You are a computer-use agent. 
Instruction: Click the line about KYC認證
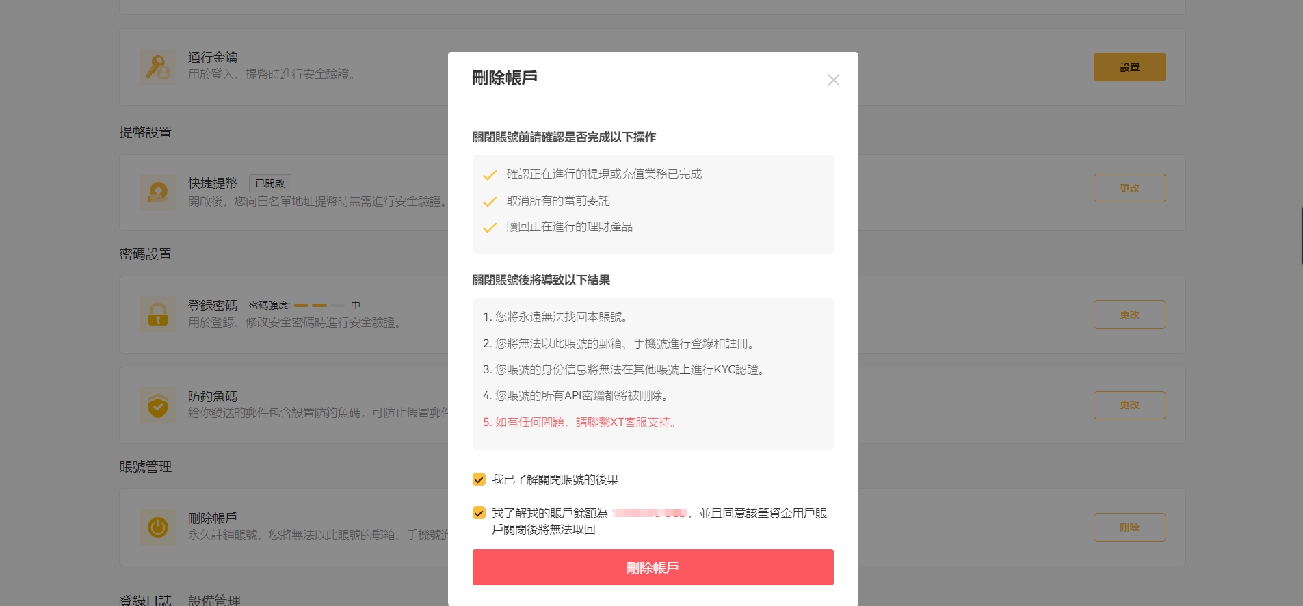[x=624, y=369]
